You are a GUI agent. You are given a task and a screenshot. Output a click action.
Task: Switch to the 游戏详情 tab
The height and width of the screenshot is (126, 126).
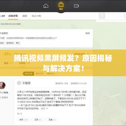point(13,16)
